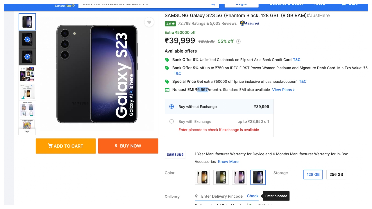Viewport: 372px width, 209px height.
Task: Pick the Lavender color swatch
Action: [x=239, y=177]
